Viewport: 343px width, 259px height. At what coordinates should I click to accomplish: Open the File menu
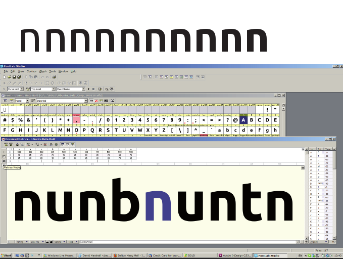click(6, 71)
